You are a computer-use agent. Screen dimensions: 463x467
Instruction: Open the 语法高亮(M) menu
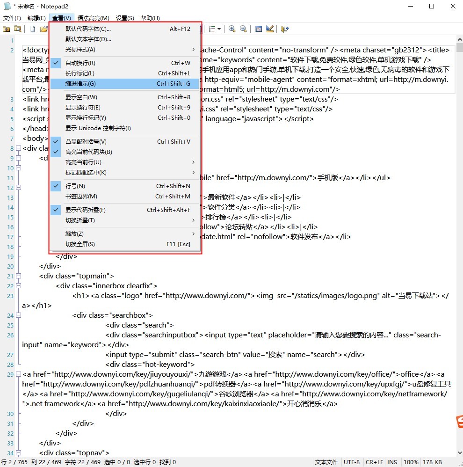tap(93, 18)
